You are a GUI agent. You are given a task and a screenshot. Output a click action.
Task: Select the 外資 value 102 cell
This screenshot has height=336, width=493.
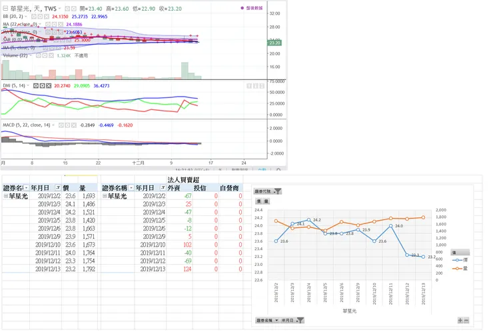coord(179,245)
